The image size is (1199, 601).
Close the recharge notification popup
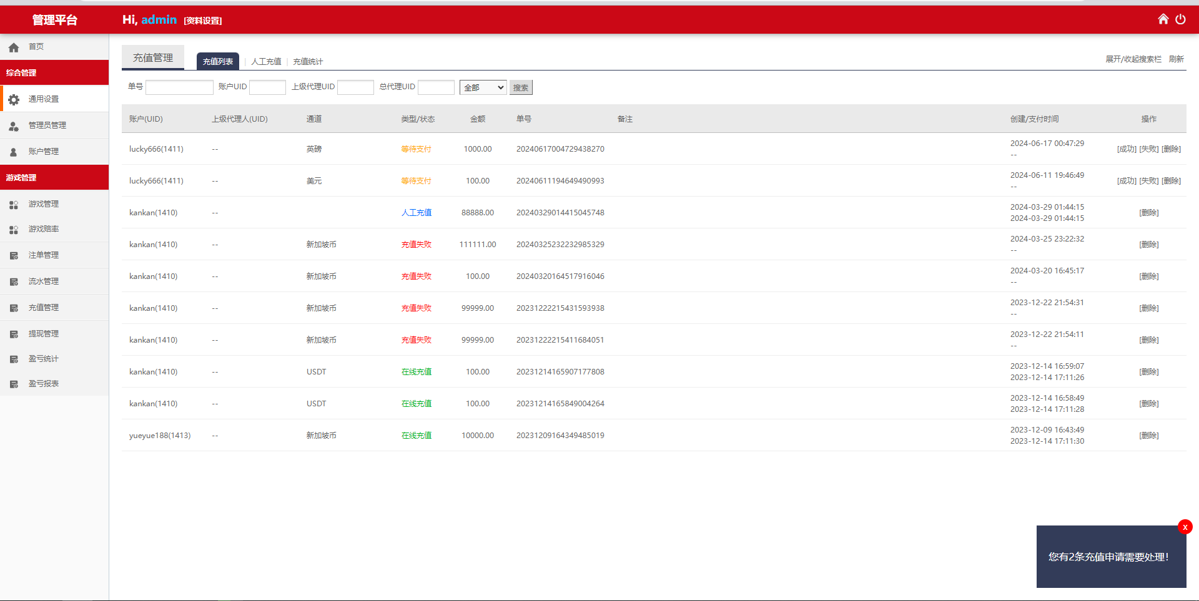point(1185,527)
